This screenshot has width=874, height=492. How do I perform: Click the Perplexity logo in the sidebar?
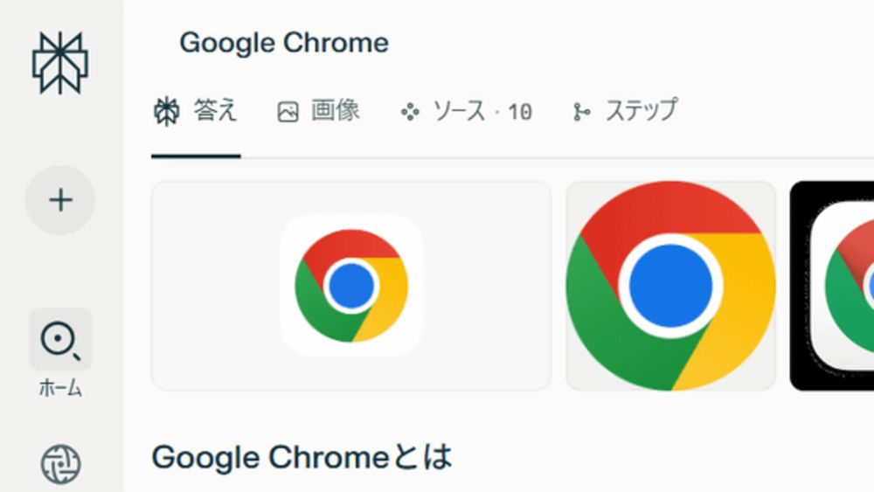point(60,63)
